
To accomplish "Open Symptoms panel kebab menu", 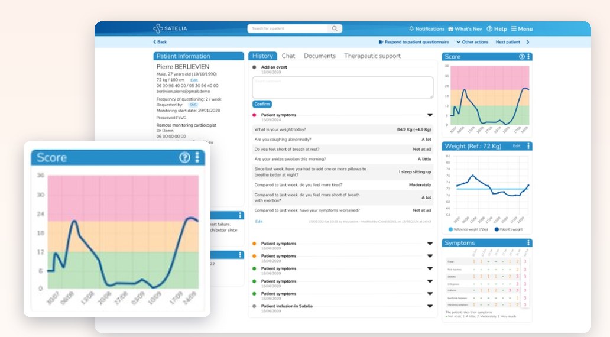I will pos(528,243).
